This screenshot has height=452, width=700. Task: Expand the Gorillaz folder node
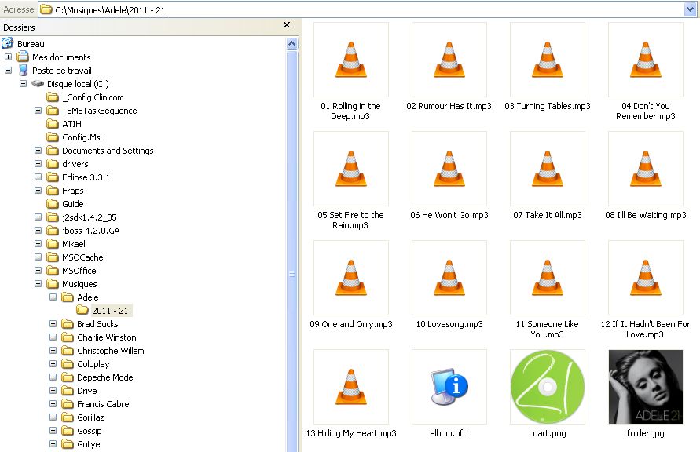pyautogui.click(x=53, y=417)
